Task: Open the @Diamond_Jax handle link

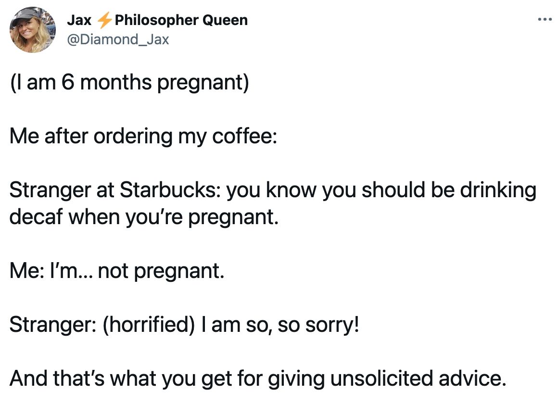Action: [x=118, y=39]
